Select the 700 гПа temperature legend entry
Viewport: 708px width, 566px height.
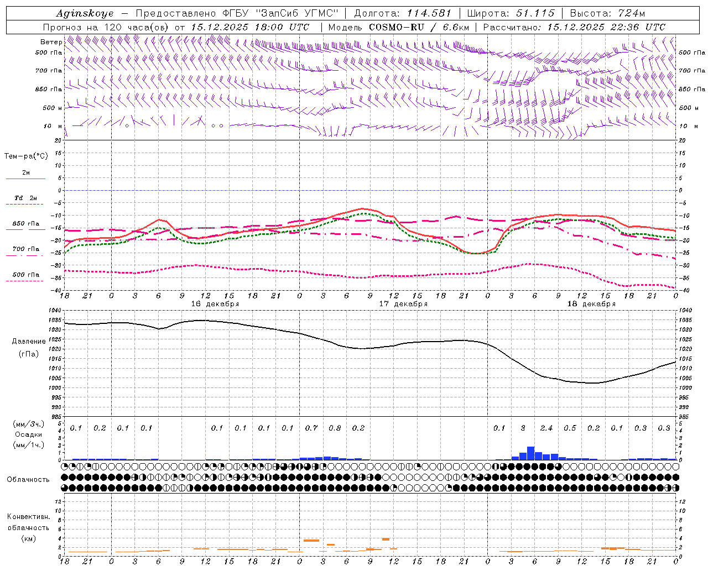[x=26, y=249]
